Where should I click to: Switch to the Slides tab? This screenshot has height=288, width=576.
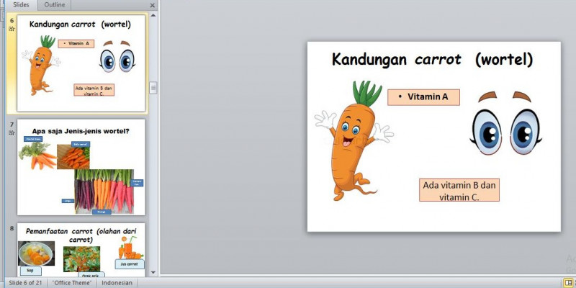coord(21,5)
